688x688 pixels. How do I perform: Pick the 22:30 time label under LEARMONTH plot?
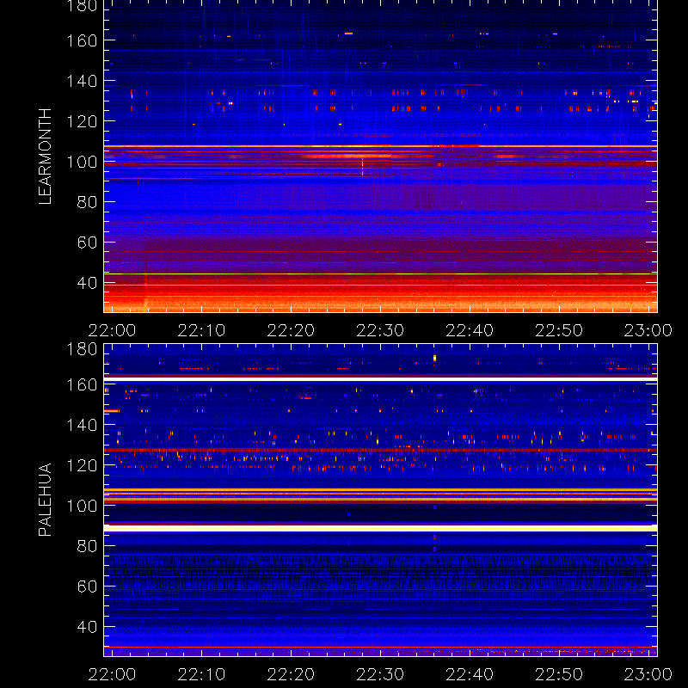pos(380,330)
